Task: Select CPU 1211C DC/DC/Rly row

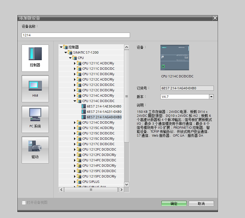Action: pos(91,74)
